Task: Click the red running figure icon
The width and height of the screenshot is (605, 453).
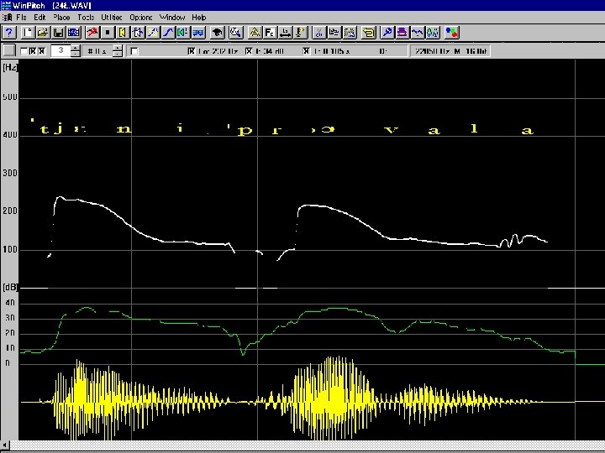Action: (92, 33)
